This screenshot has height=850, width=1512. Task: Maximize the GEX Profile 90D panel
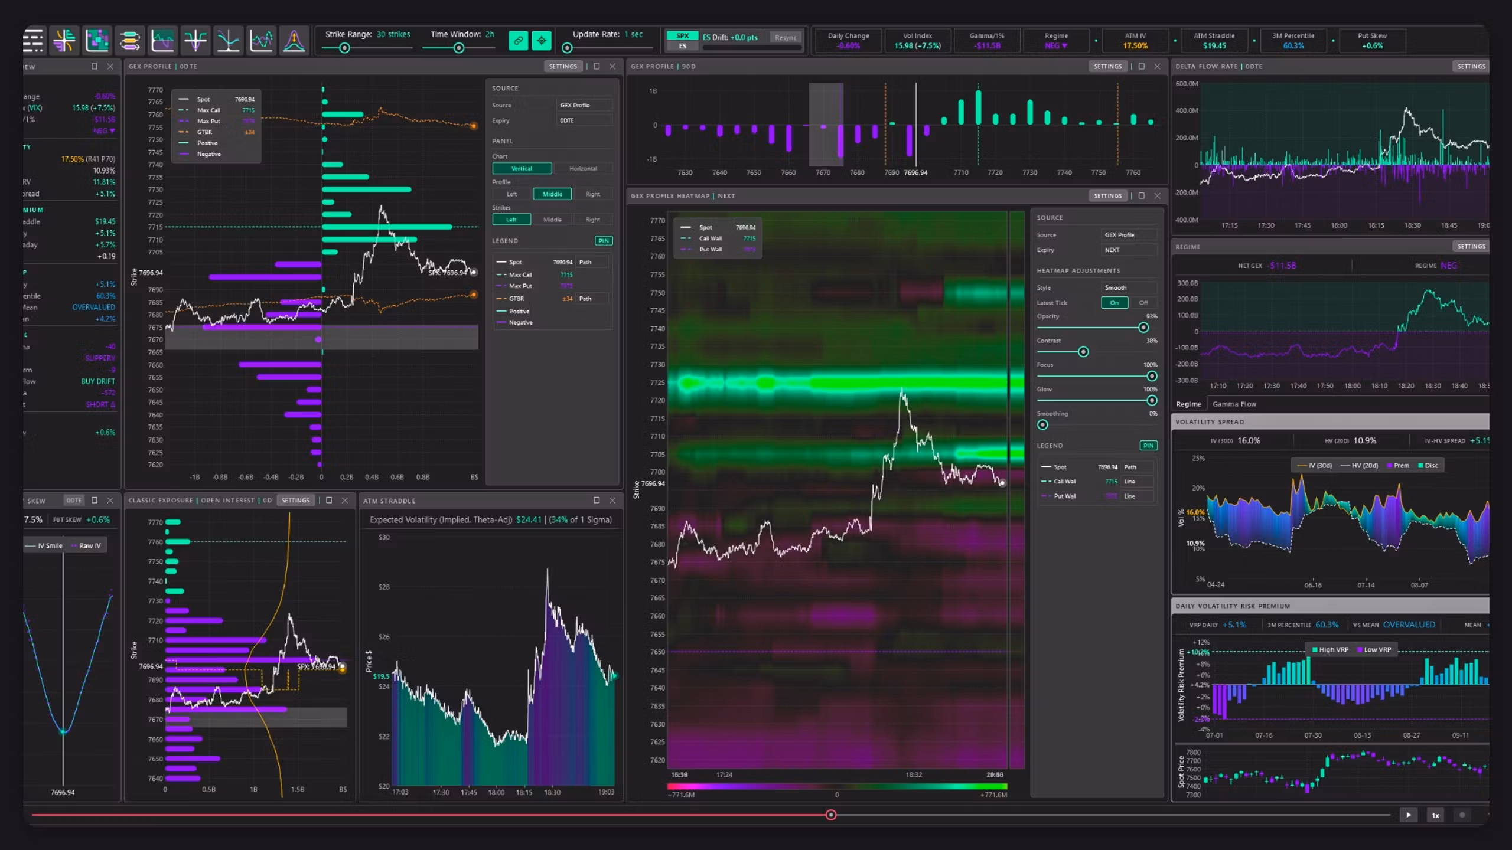pyautogui.click(x=1141, y=66)
